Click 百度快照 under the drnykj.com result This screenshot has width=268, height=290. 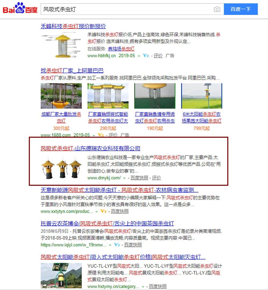pyautogui.click(x=139, y=178)
